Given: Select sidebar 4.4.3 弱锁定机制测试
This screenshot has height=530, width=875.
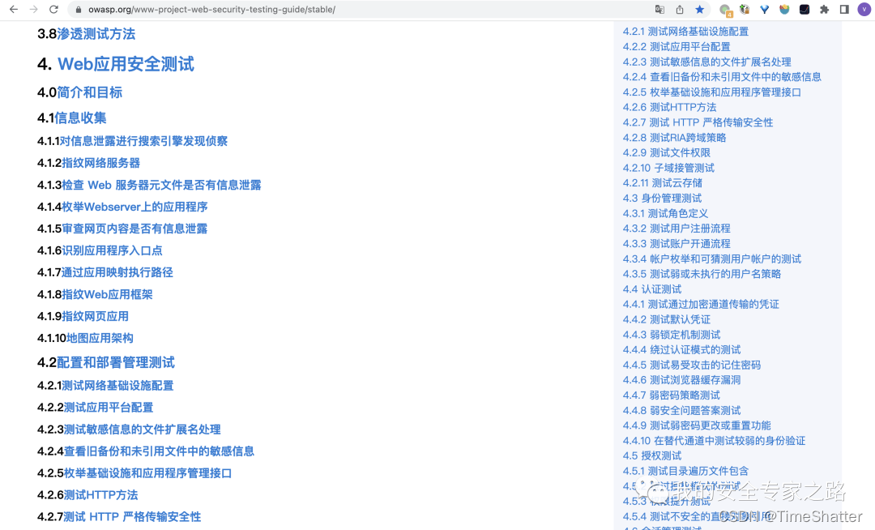Looking at the screenshot, I should (x=672, y=334).
